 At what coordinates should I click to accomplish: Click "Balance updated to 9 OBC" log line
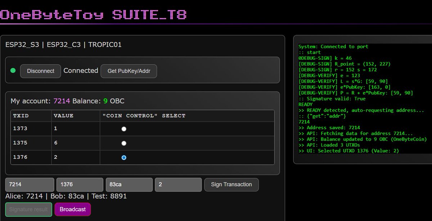(363, 139)
